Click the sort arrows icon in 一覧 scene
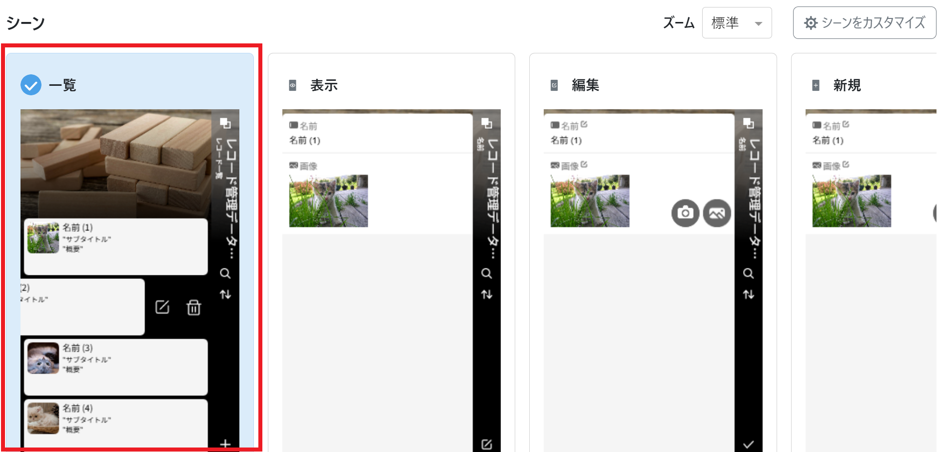Viewport: 947px width, 452px height. pos(225,294)
